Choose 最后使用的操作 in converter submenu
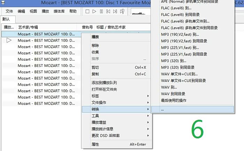The height and width of the screenshot is (151, 244). pyautogui.click(x=193, y=100)
